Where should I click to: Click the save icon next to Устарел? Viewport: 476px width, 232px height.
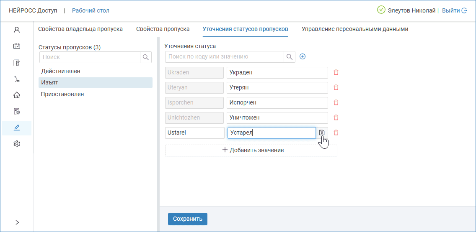322,133
